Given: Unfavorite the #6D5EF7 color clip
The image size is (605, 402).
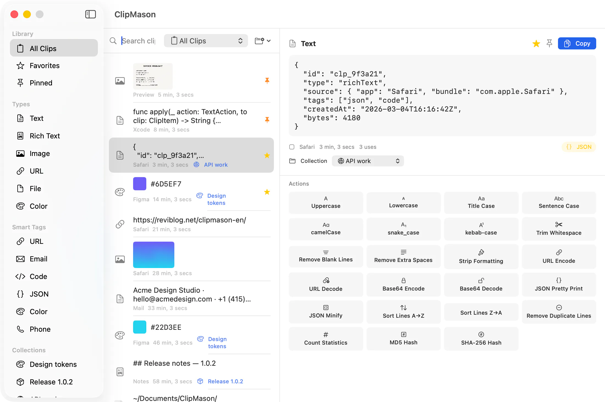Looking at the screenshot, I should (267, 192).
